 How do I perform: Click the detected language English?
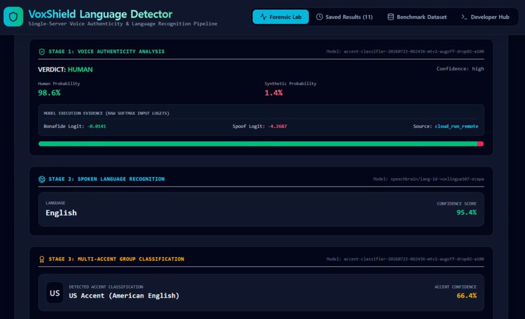[61, 213]
